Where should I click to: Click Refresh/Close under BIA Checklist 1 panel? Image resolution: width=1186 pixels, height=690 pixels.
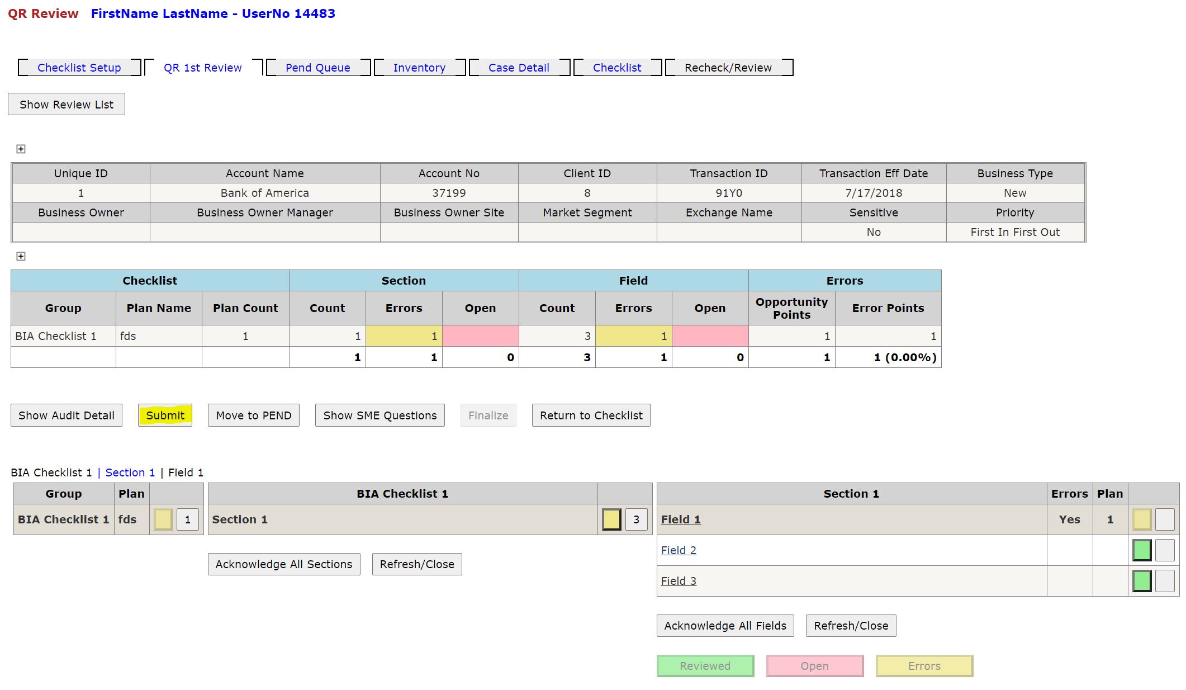417,564
